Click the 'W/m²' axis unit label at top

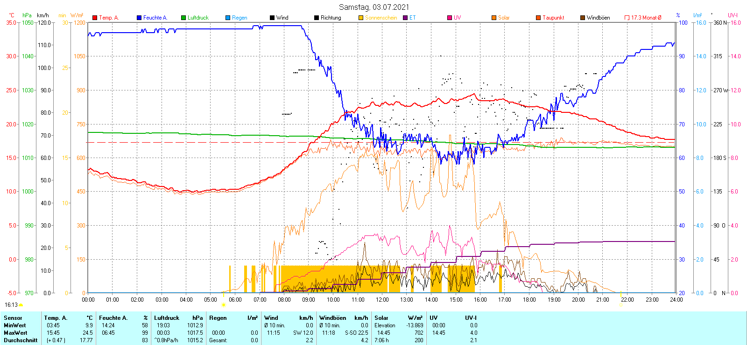click(x=77, y=15)
